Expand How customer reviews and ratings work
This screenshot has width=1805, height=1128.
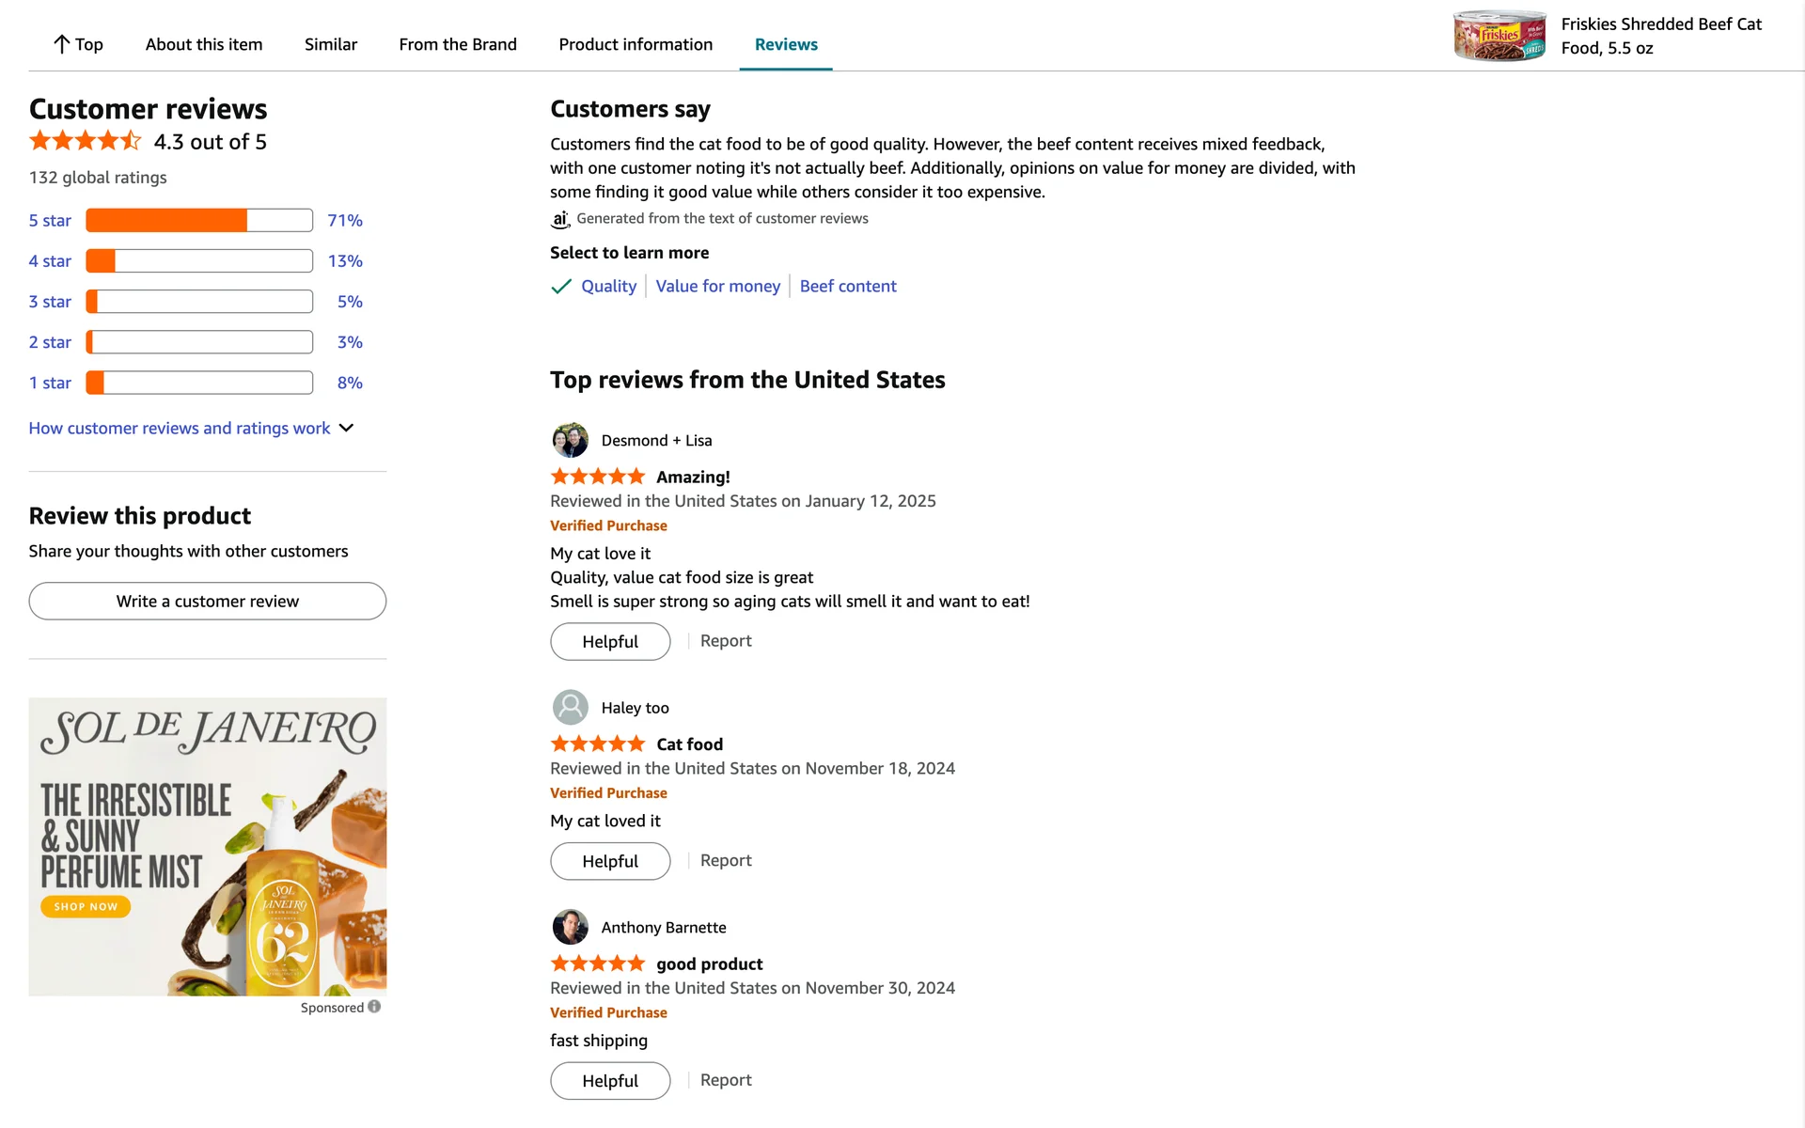pyautogui.click(x=191, y=429)
